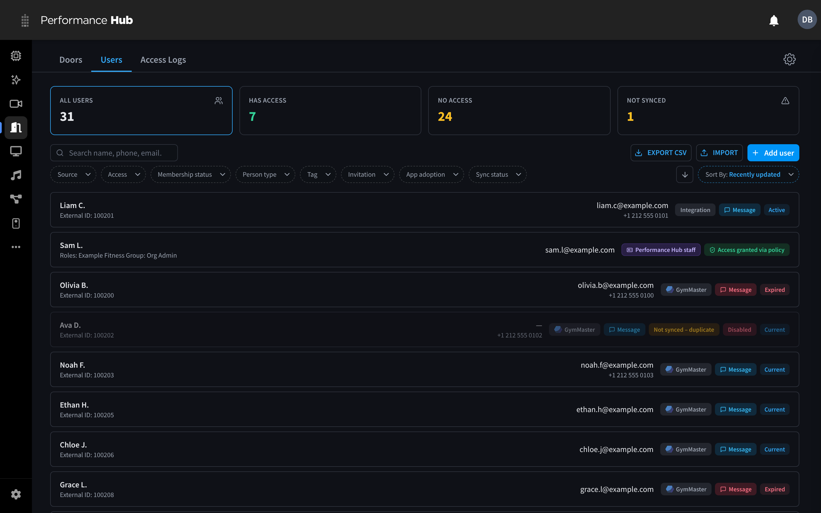Viewport: 821px width, 513px height.
Task: Open the network nodes sidebar icon
Action: [x=16, y=199]
